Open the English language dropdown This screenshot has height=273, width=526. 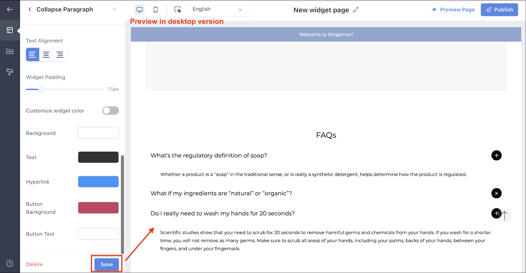coord(218,9)
